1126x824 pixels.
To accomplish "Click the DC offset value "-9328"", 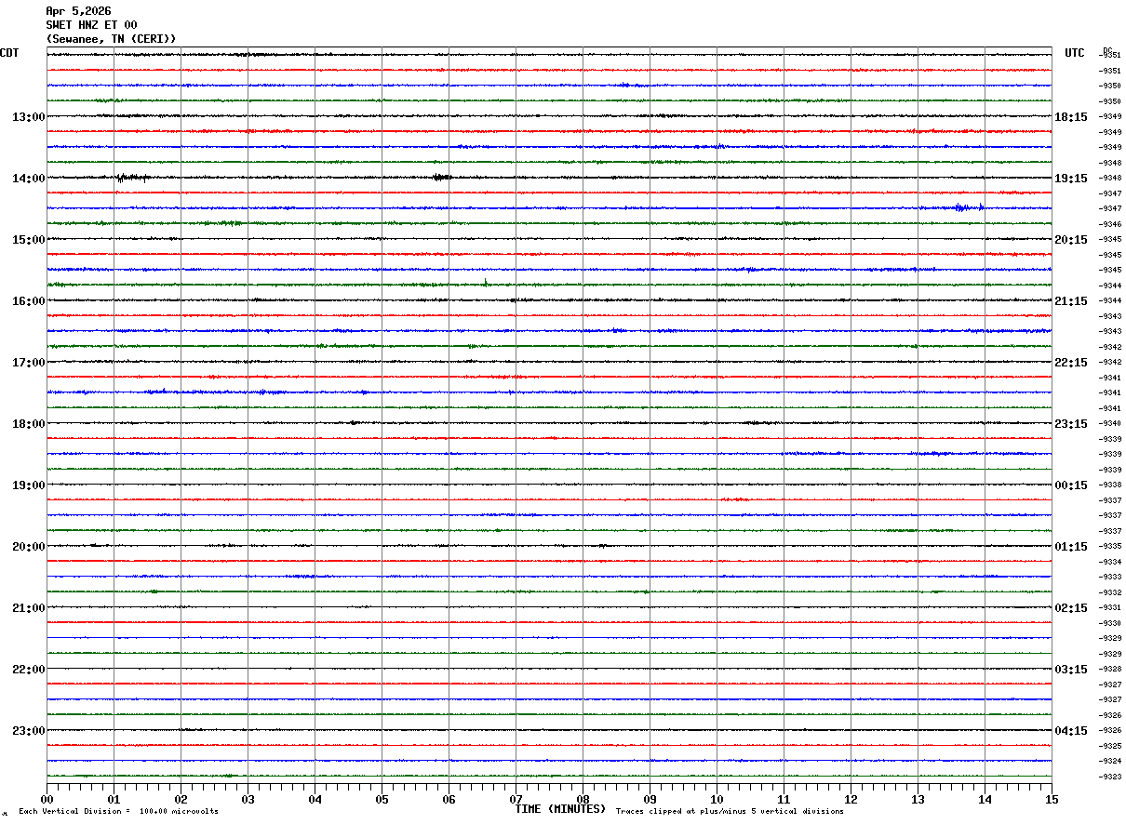I will 1111,670.
